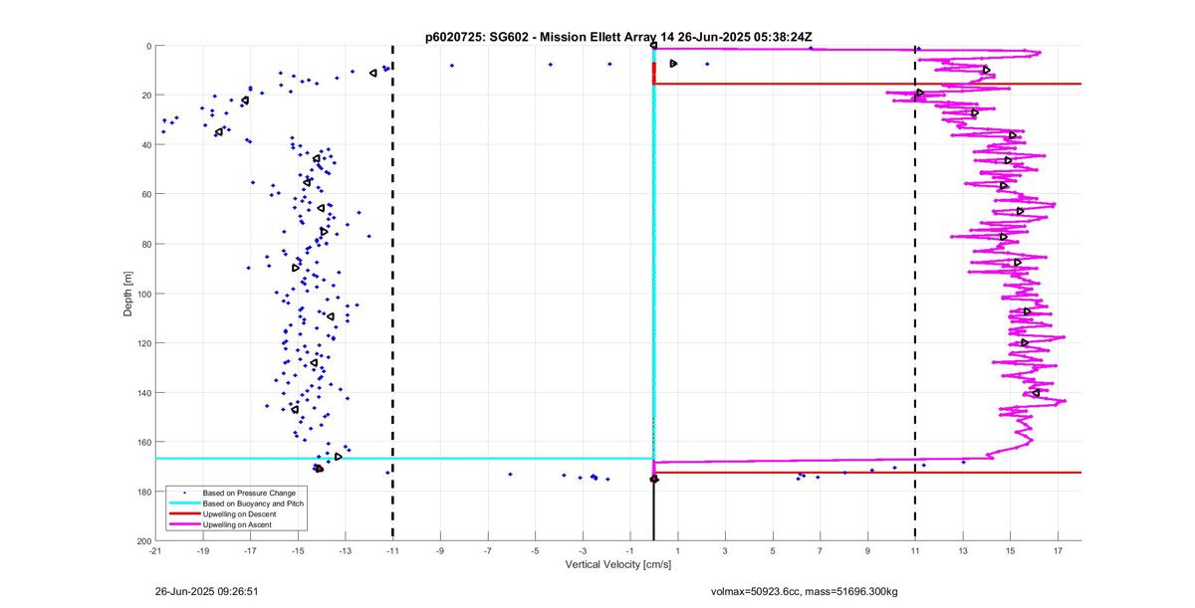The width and height of the screenshot is (1195, 608).
Task: Click the depth-axis tick label '200'
Action: click(144, 540)
